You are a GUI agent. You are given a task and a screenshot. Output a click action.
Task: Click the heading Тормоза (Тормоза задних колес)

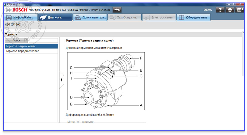[x=89, y=40]
